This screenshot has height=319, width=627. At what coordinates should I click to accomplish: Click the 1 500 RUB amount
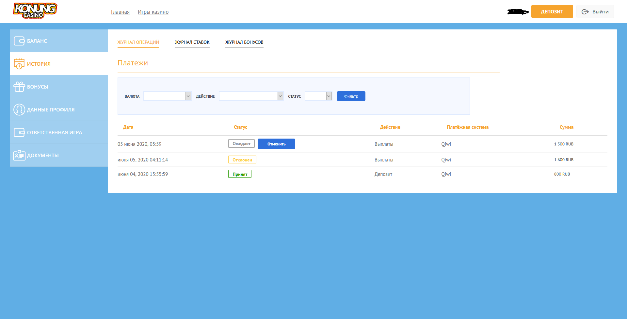point(564,144)
